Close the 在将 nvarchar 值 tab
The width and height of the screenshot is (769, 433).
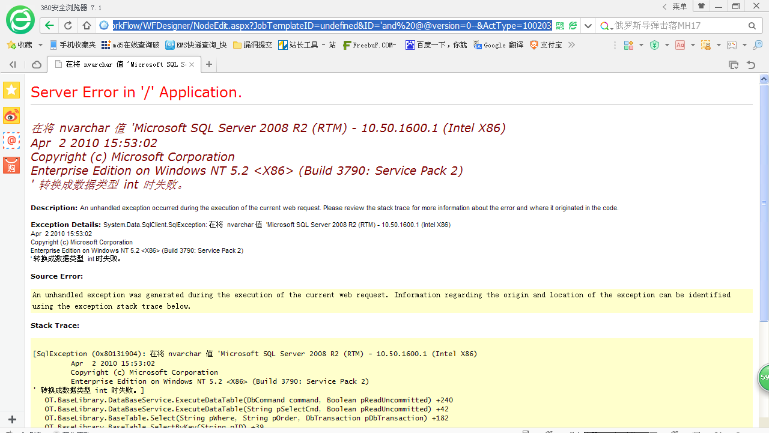pos(192,64)
